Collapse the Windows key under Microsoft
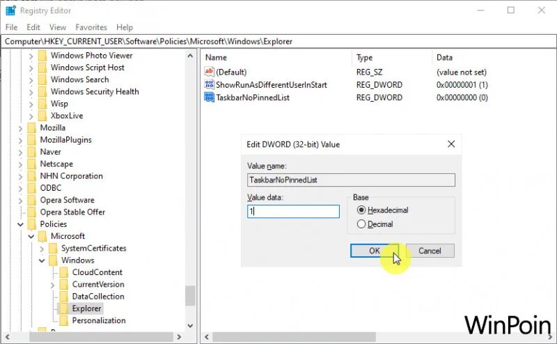The width and height of the screenshot is (557, 344). (42, 260)
